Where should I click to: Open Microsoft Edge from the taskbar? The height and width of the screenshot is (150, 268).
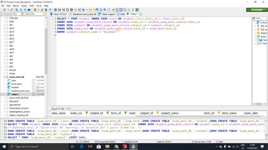point(82,146)
